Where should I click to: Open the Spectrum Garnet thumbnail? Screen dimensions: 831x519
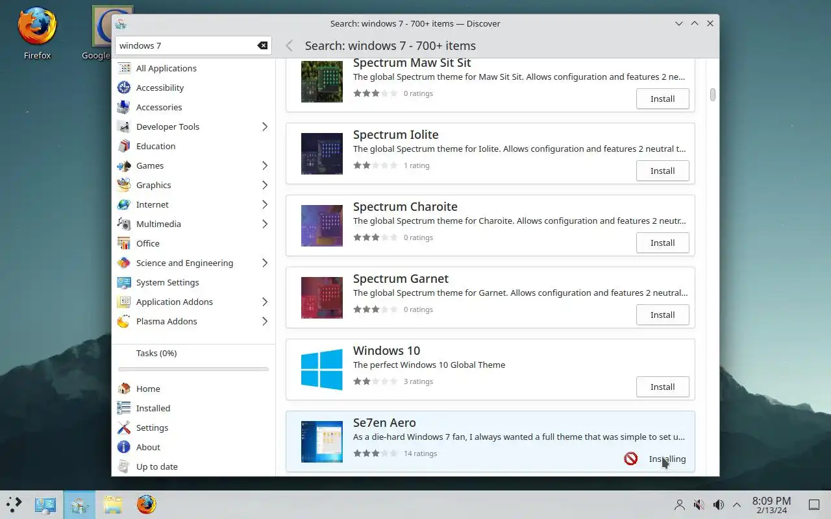coord(322,298)
